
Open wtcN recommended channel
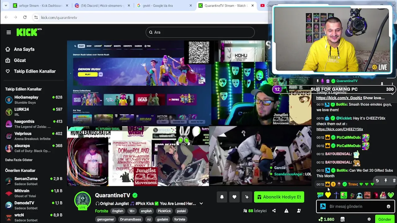click(x=33, y=217)
